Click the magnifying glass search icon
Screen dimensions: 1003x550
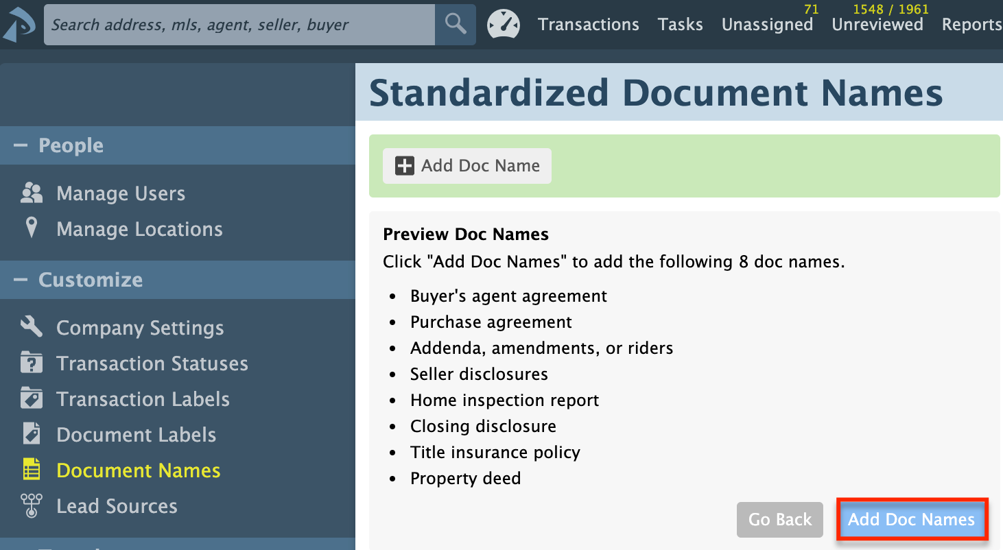click(455, 25)
